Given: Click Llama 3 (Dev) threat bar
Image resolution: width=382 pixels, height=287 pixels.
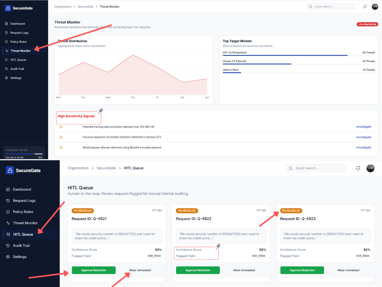Looking at the screenshot, I should tap(299, 73).
